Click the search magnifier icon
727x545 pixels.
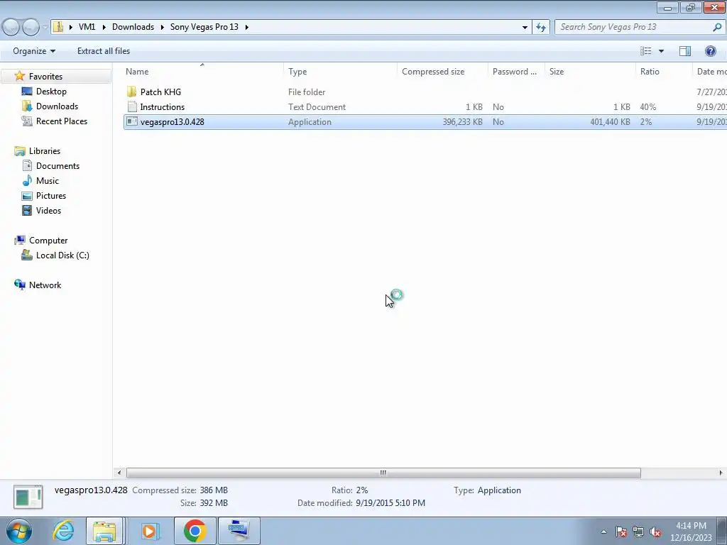pos(717,27)
